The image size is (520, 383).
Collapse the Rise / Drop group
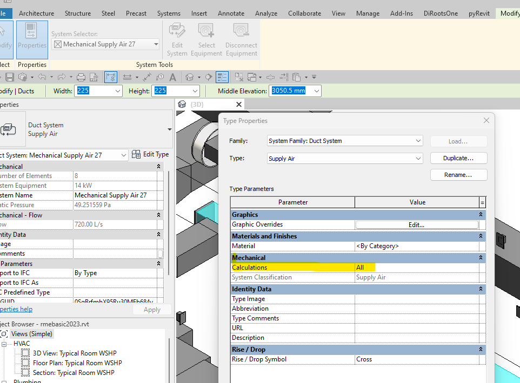tap(481, 349)
